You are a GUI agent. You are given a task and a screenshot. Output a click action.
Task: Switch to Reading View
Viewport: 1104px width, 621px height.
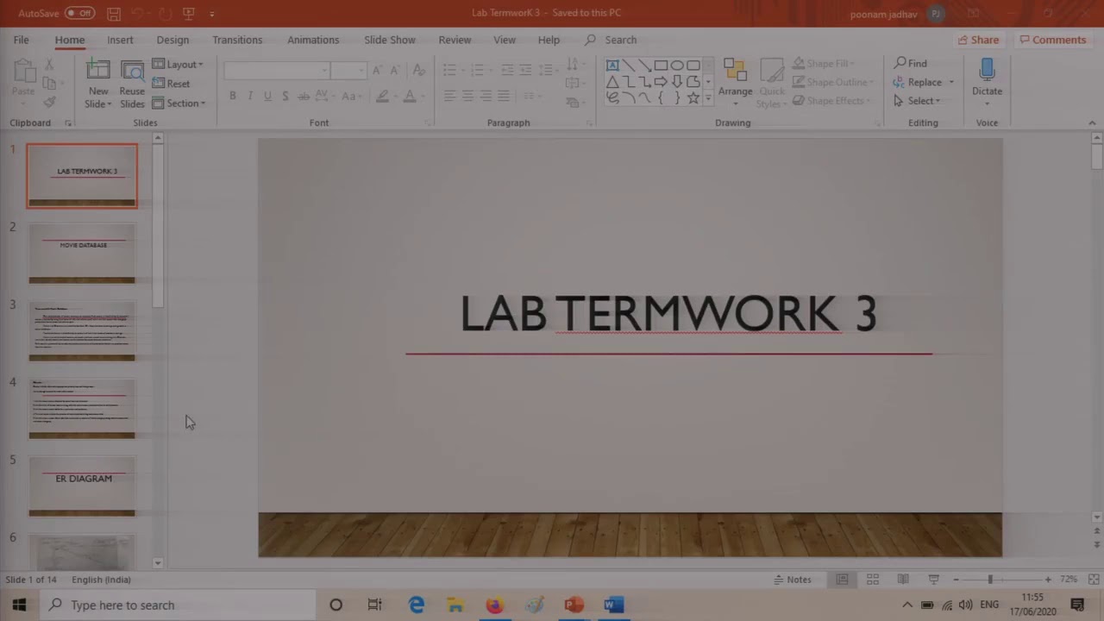pyautogui.click(x=903, y=580)
